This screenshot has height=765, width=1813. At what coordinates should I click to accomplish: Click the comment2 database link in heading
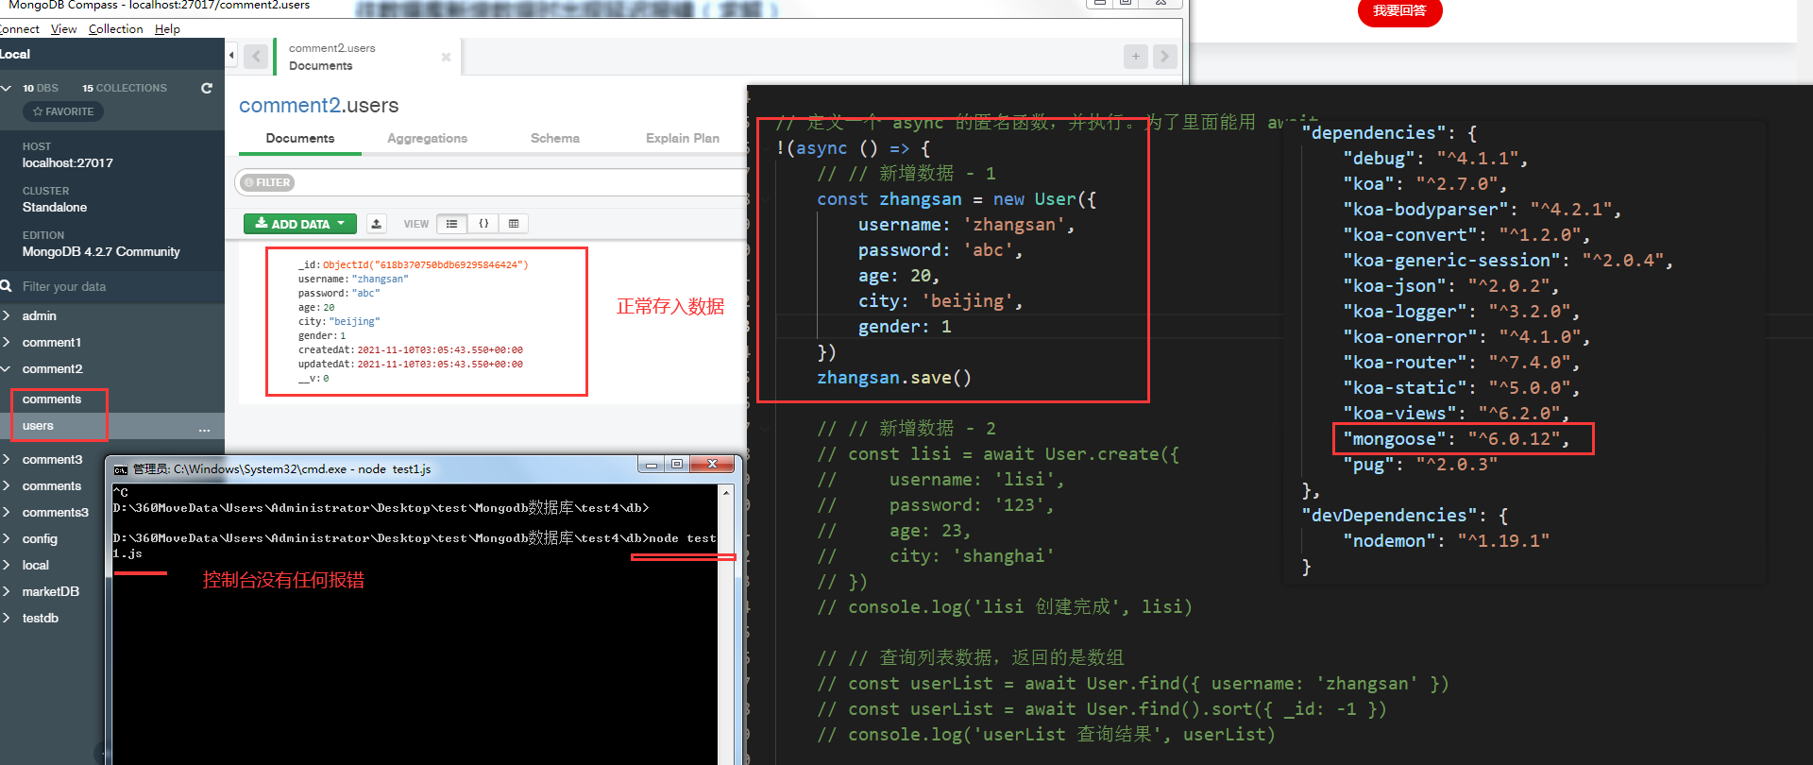point(289,105)
